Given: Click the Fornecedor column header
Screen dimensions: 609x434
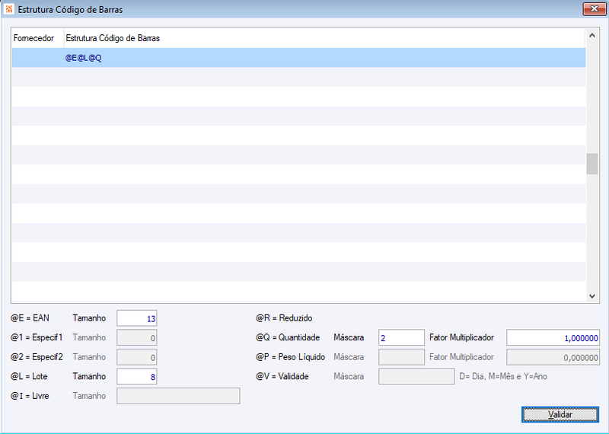Looking at the screenshot, I should pos(37,38).
